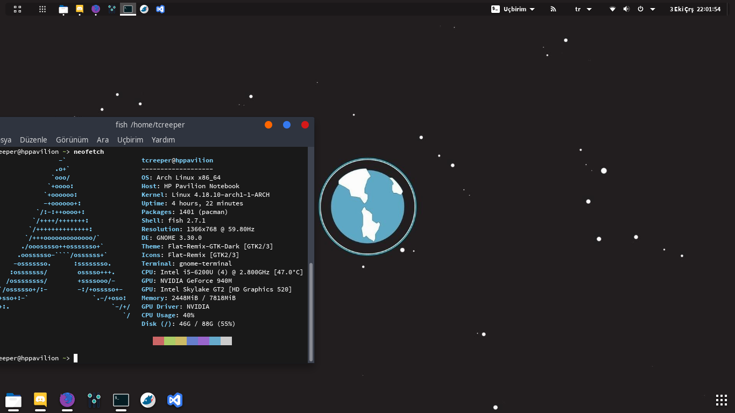Launch Visual Studio Code from the bottom dock

tap(175, 400)
